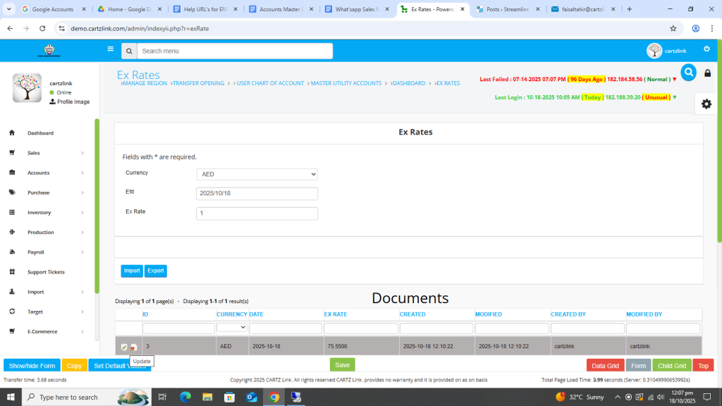
Task: Expand the Last Failed red arrow details
Action: point(674,79)
